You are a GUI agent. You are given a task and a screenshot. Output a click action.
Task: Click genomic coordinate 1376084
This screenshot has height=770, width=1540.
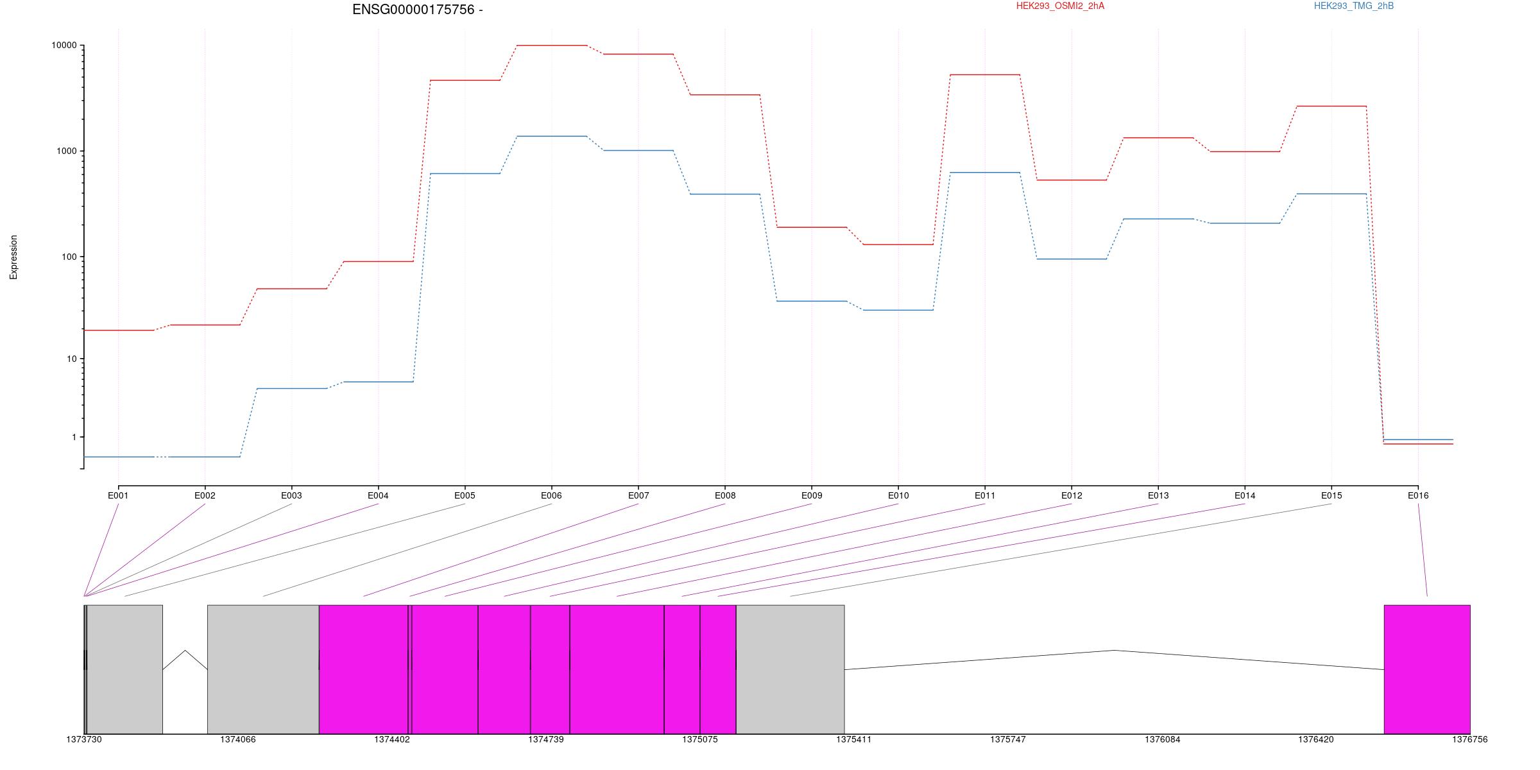coord(1163,740)
